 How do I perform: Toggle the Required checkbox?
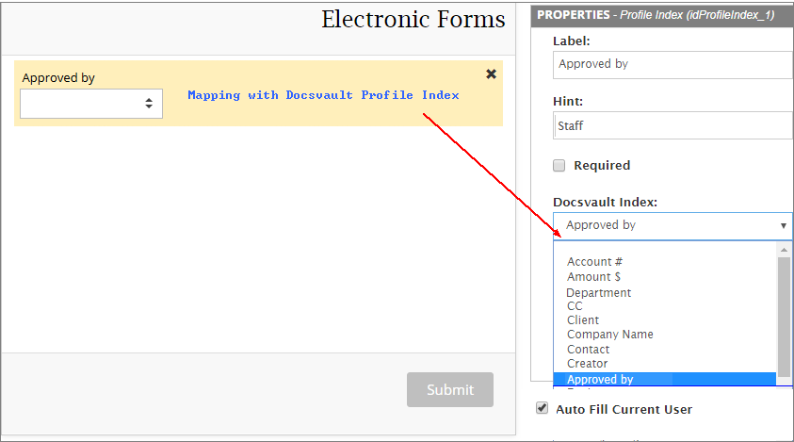click(x=559, y=165)
